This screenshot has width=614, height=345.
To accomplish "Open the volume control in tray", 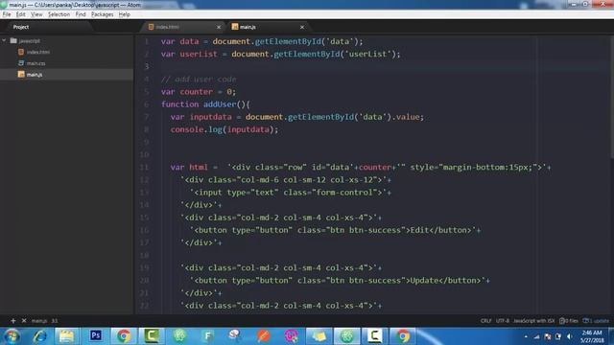I will (x=569, y=336).
